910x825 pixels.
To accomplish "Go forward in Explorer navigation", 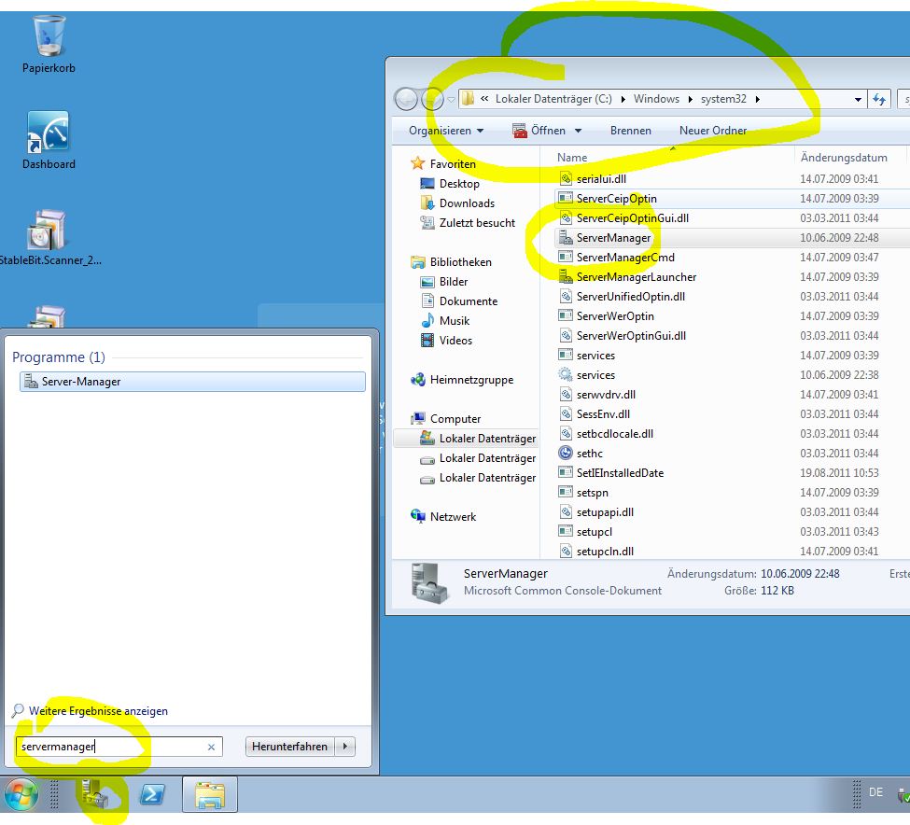I will click(432, 99).
